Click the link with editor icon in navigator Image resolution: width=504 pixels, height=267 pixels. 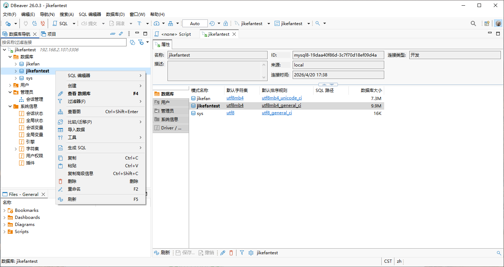(121, 34)
